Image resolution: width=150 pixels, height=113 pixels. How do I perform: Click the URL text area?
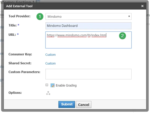coord(88,40)
